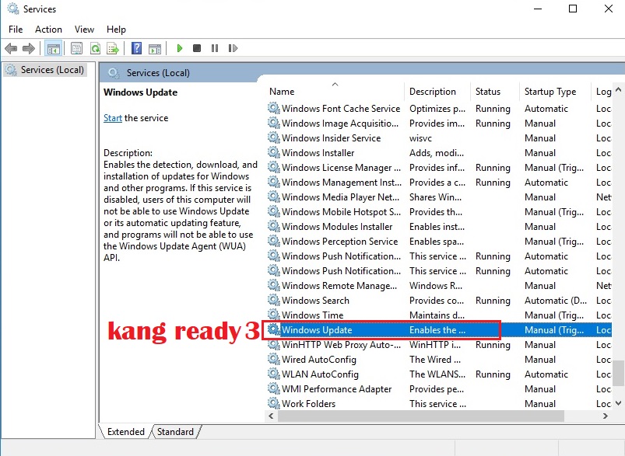625x456 pixels.
Task: Open the Help menu
Action: pyautogui.click(x=116, y=30)
